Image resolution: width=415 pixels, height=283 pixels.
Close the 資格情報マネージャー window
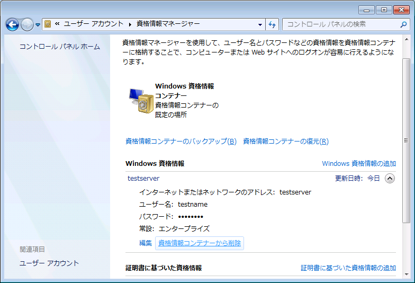click(x=401, y=10)
